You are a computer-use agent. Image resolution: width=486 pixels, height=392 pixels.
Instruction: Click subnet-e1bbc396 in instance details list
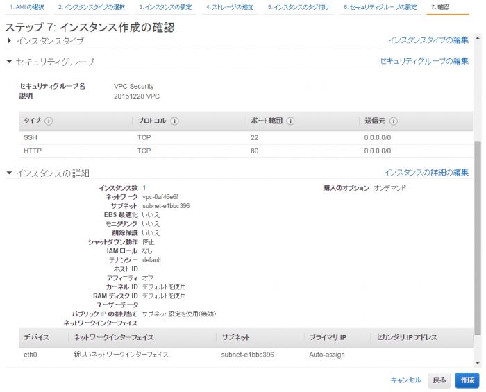(166, 206)
